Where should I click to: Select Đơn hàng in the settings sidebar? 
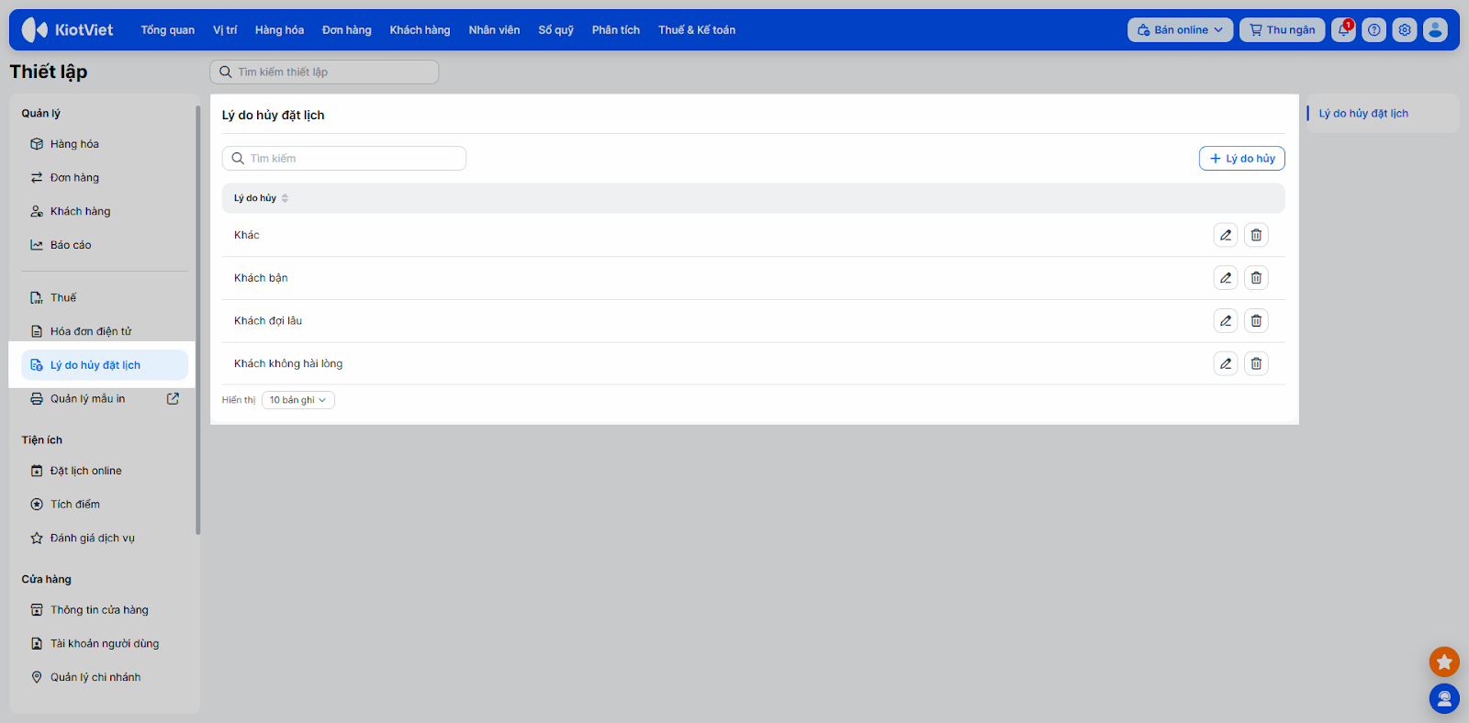pos(105,178)
